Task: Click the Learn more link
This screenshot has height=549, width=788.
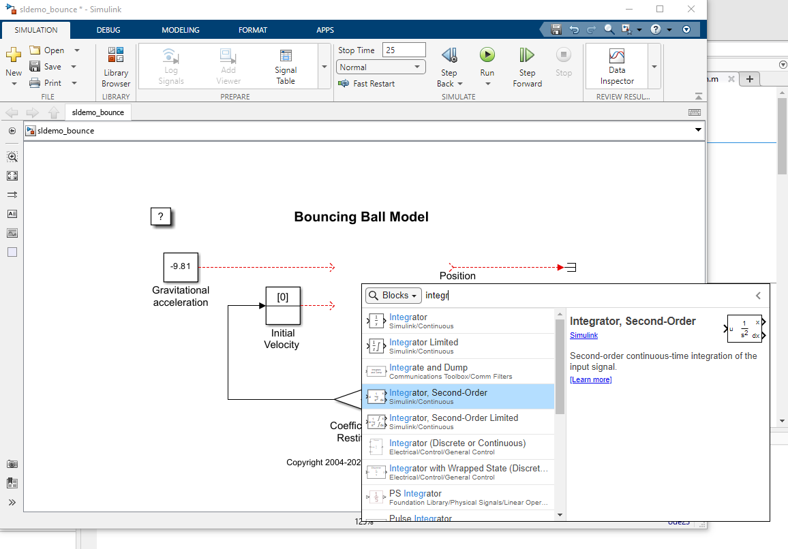Action: (x=590, y=379)
